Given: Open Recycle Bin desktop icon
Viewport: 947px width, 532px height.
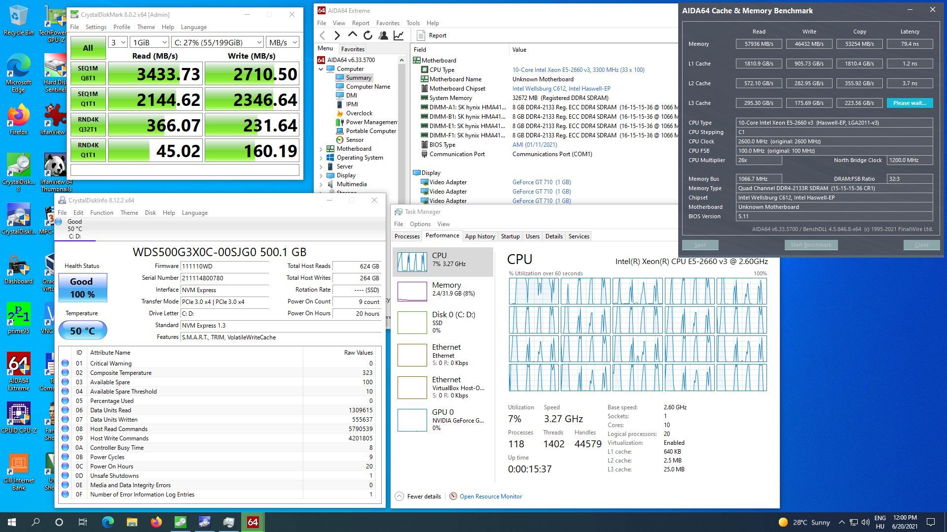Looking at the screenshot, I should [x=19, y=21].
